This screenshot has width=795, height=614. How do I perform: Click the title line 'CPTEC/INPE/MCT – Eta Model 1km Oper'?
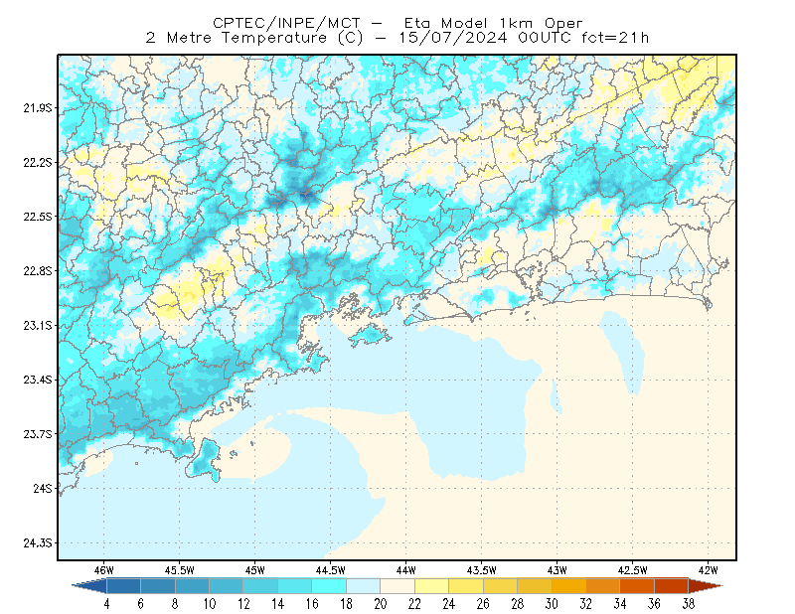tap(397, 23)
